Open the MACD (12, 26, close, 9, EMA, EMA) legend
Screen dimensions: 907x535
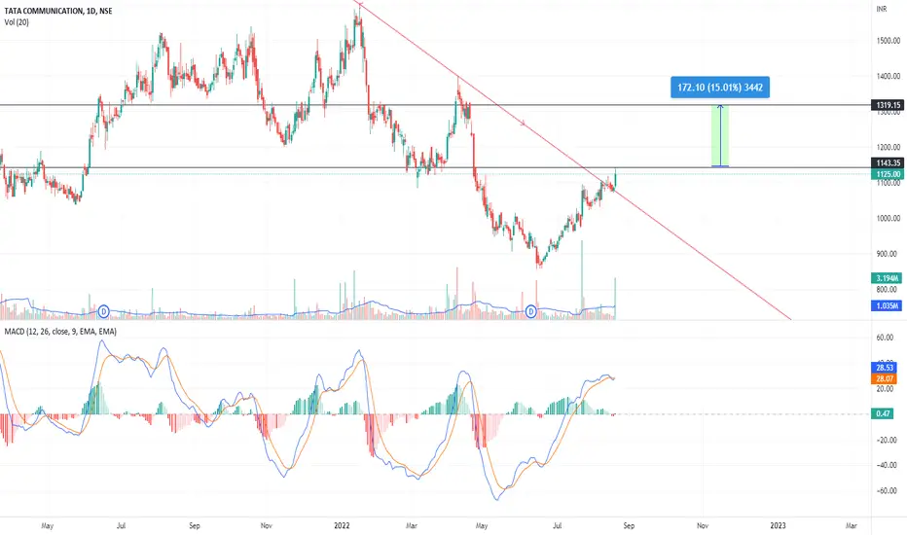point(60,332)
